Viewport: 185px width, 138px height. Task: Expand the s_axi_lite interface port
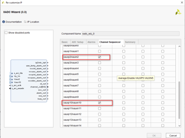[12, 73]
